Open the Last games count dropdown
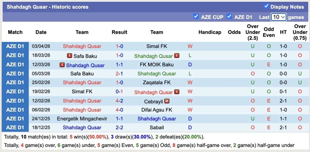The width and height of the screenshot is (310, 152). (x=278, y=17)
